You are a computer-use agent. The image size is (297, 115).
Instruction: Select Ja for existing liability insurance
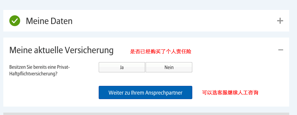coord(122,67)
